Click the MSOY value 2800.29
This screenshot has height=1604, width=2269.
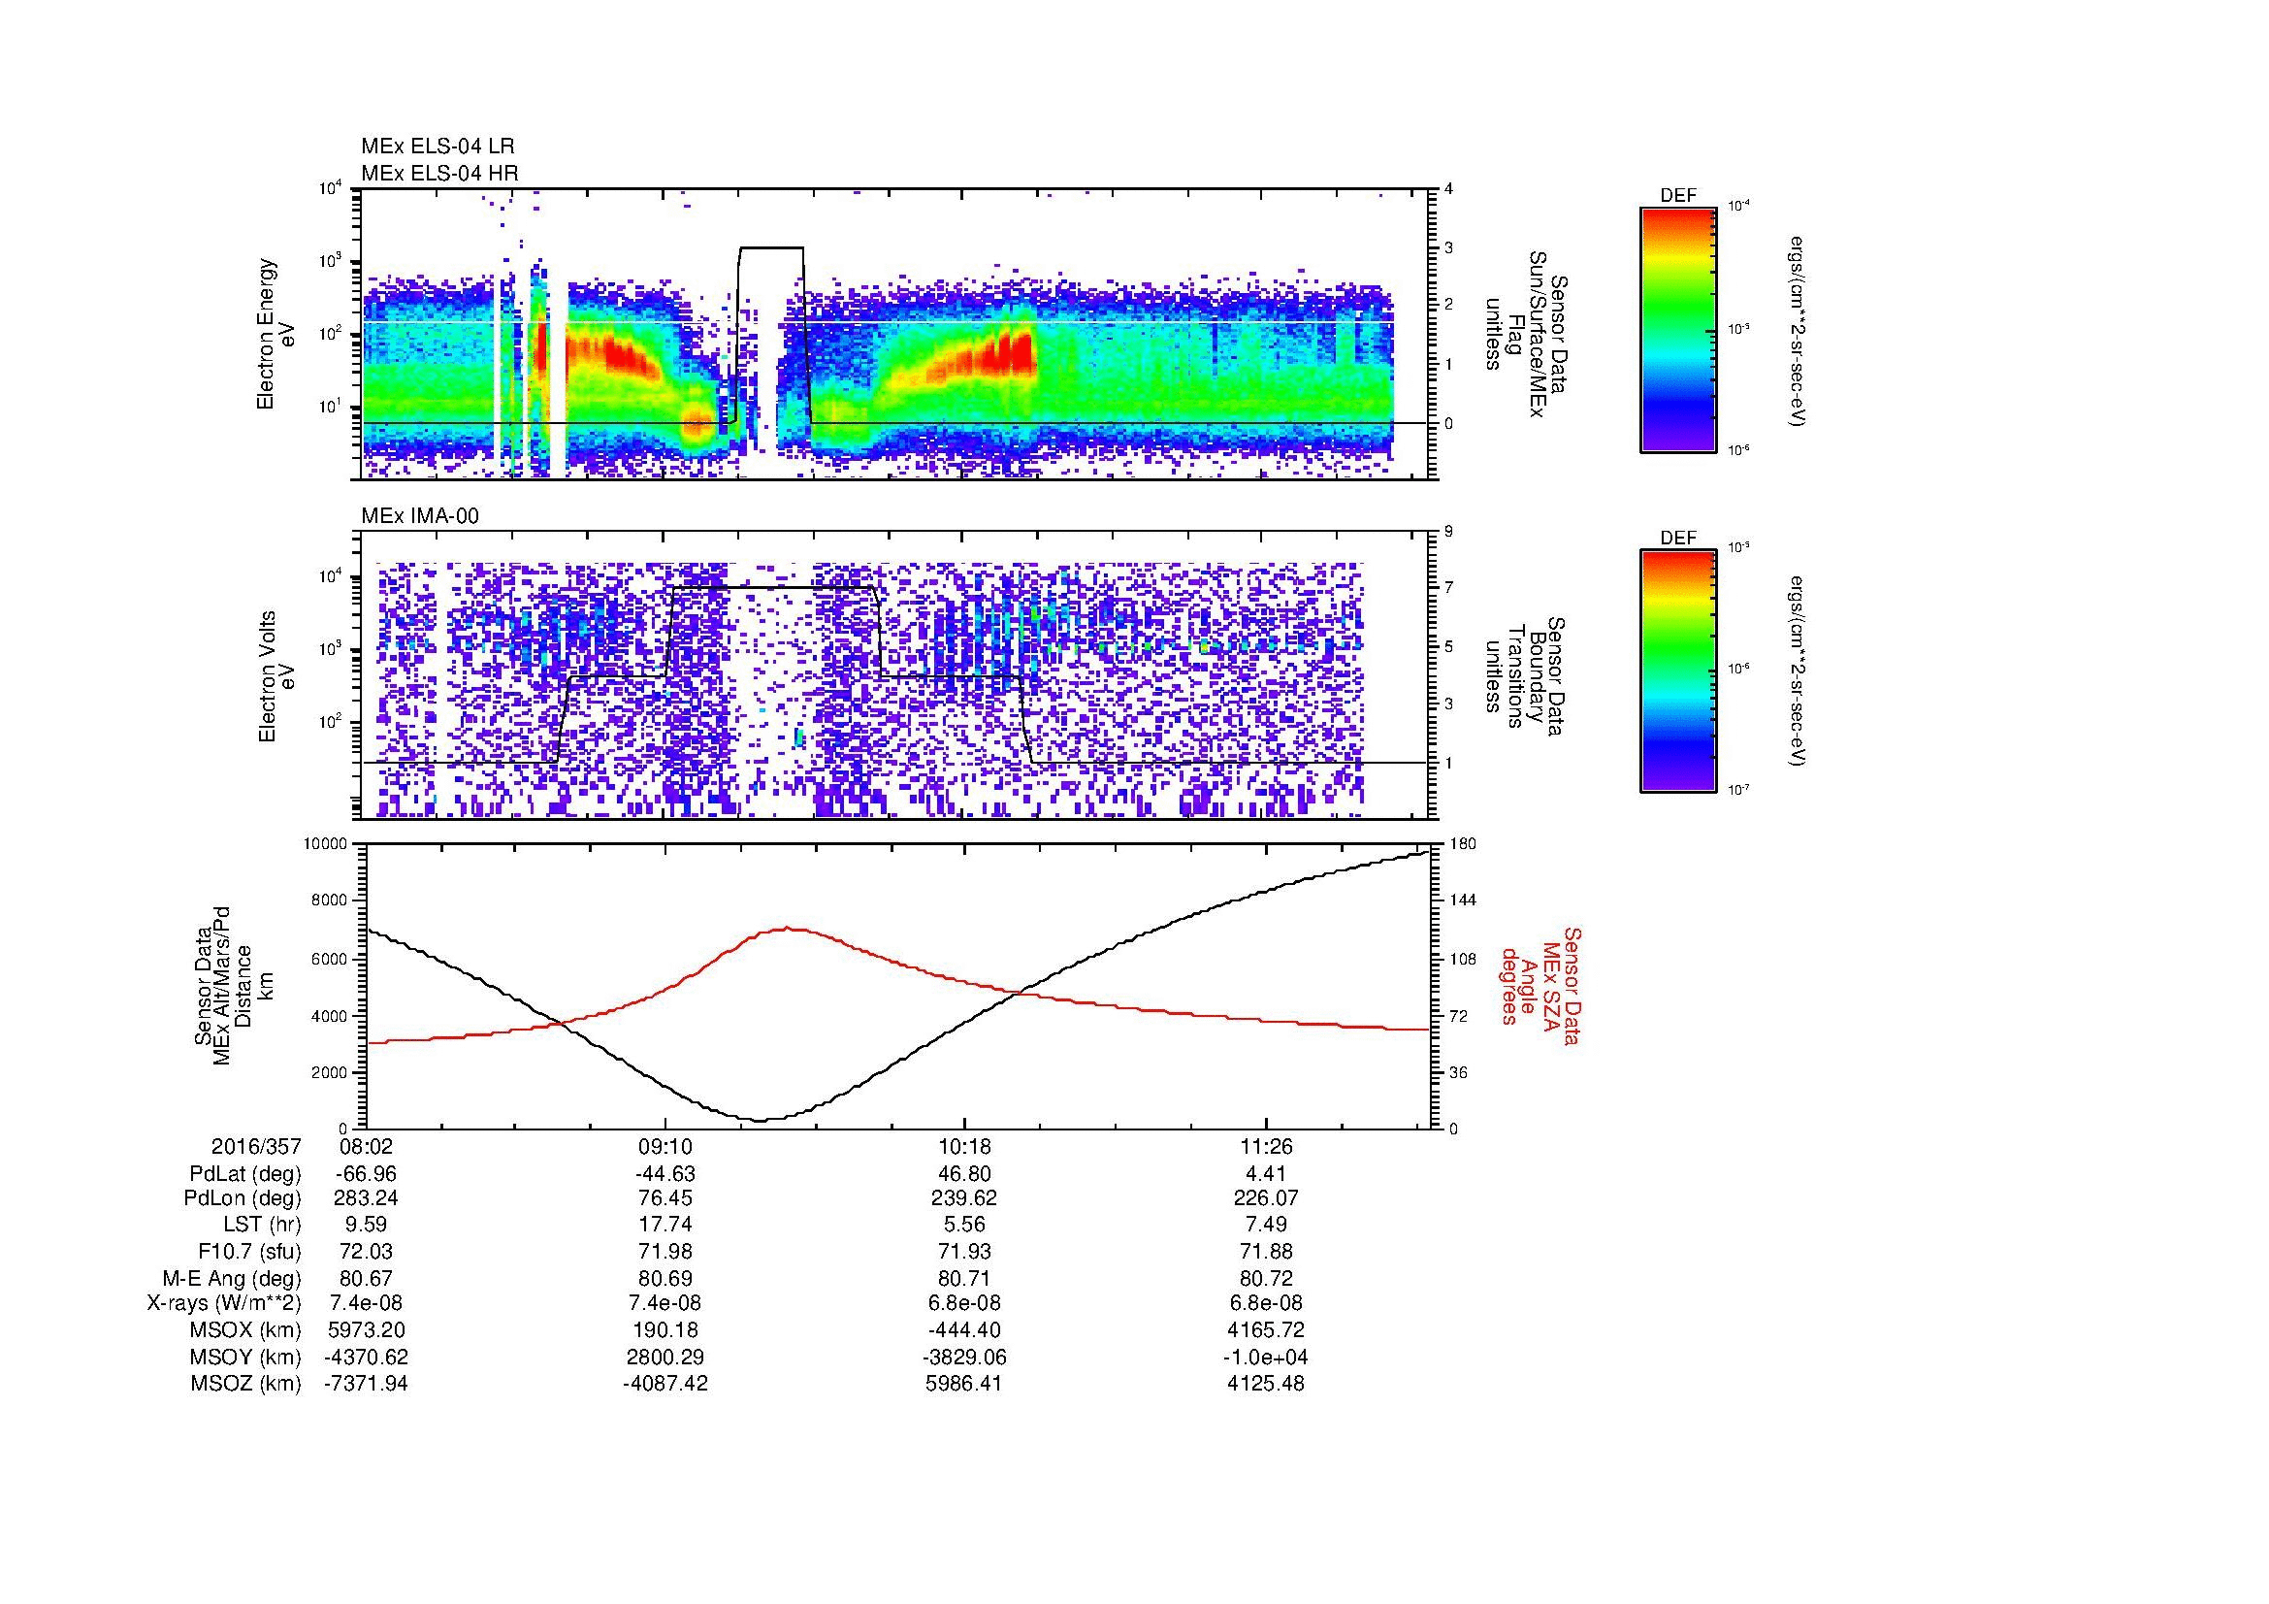666,1357
